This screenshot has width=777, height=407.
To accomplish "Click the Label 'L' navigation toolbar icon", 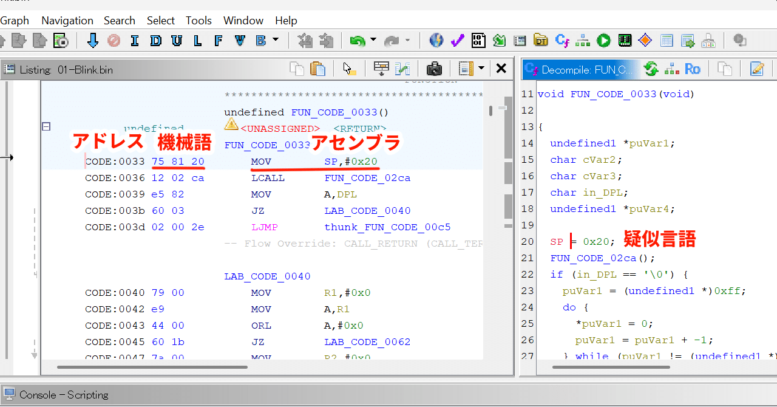I will (x=197, y=41).
